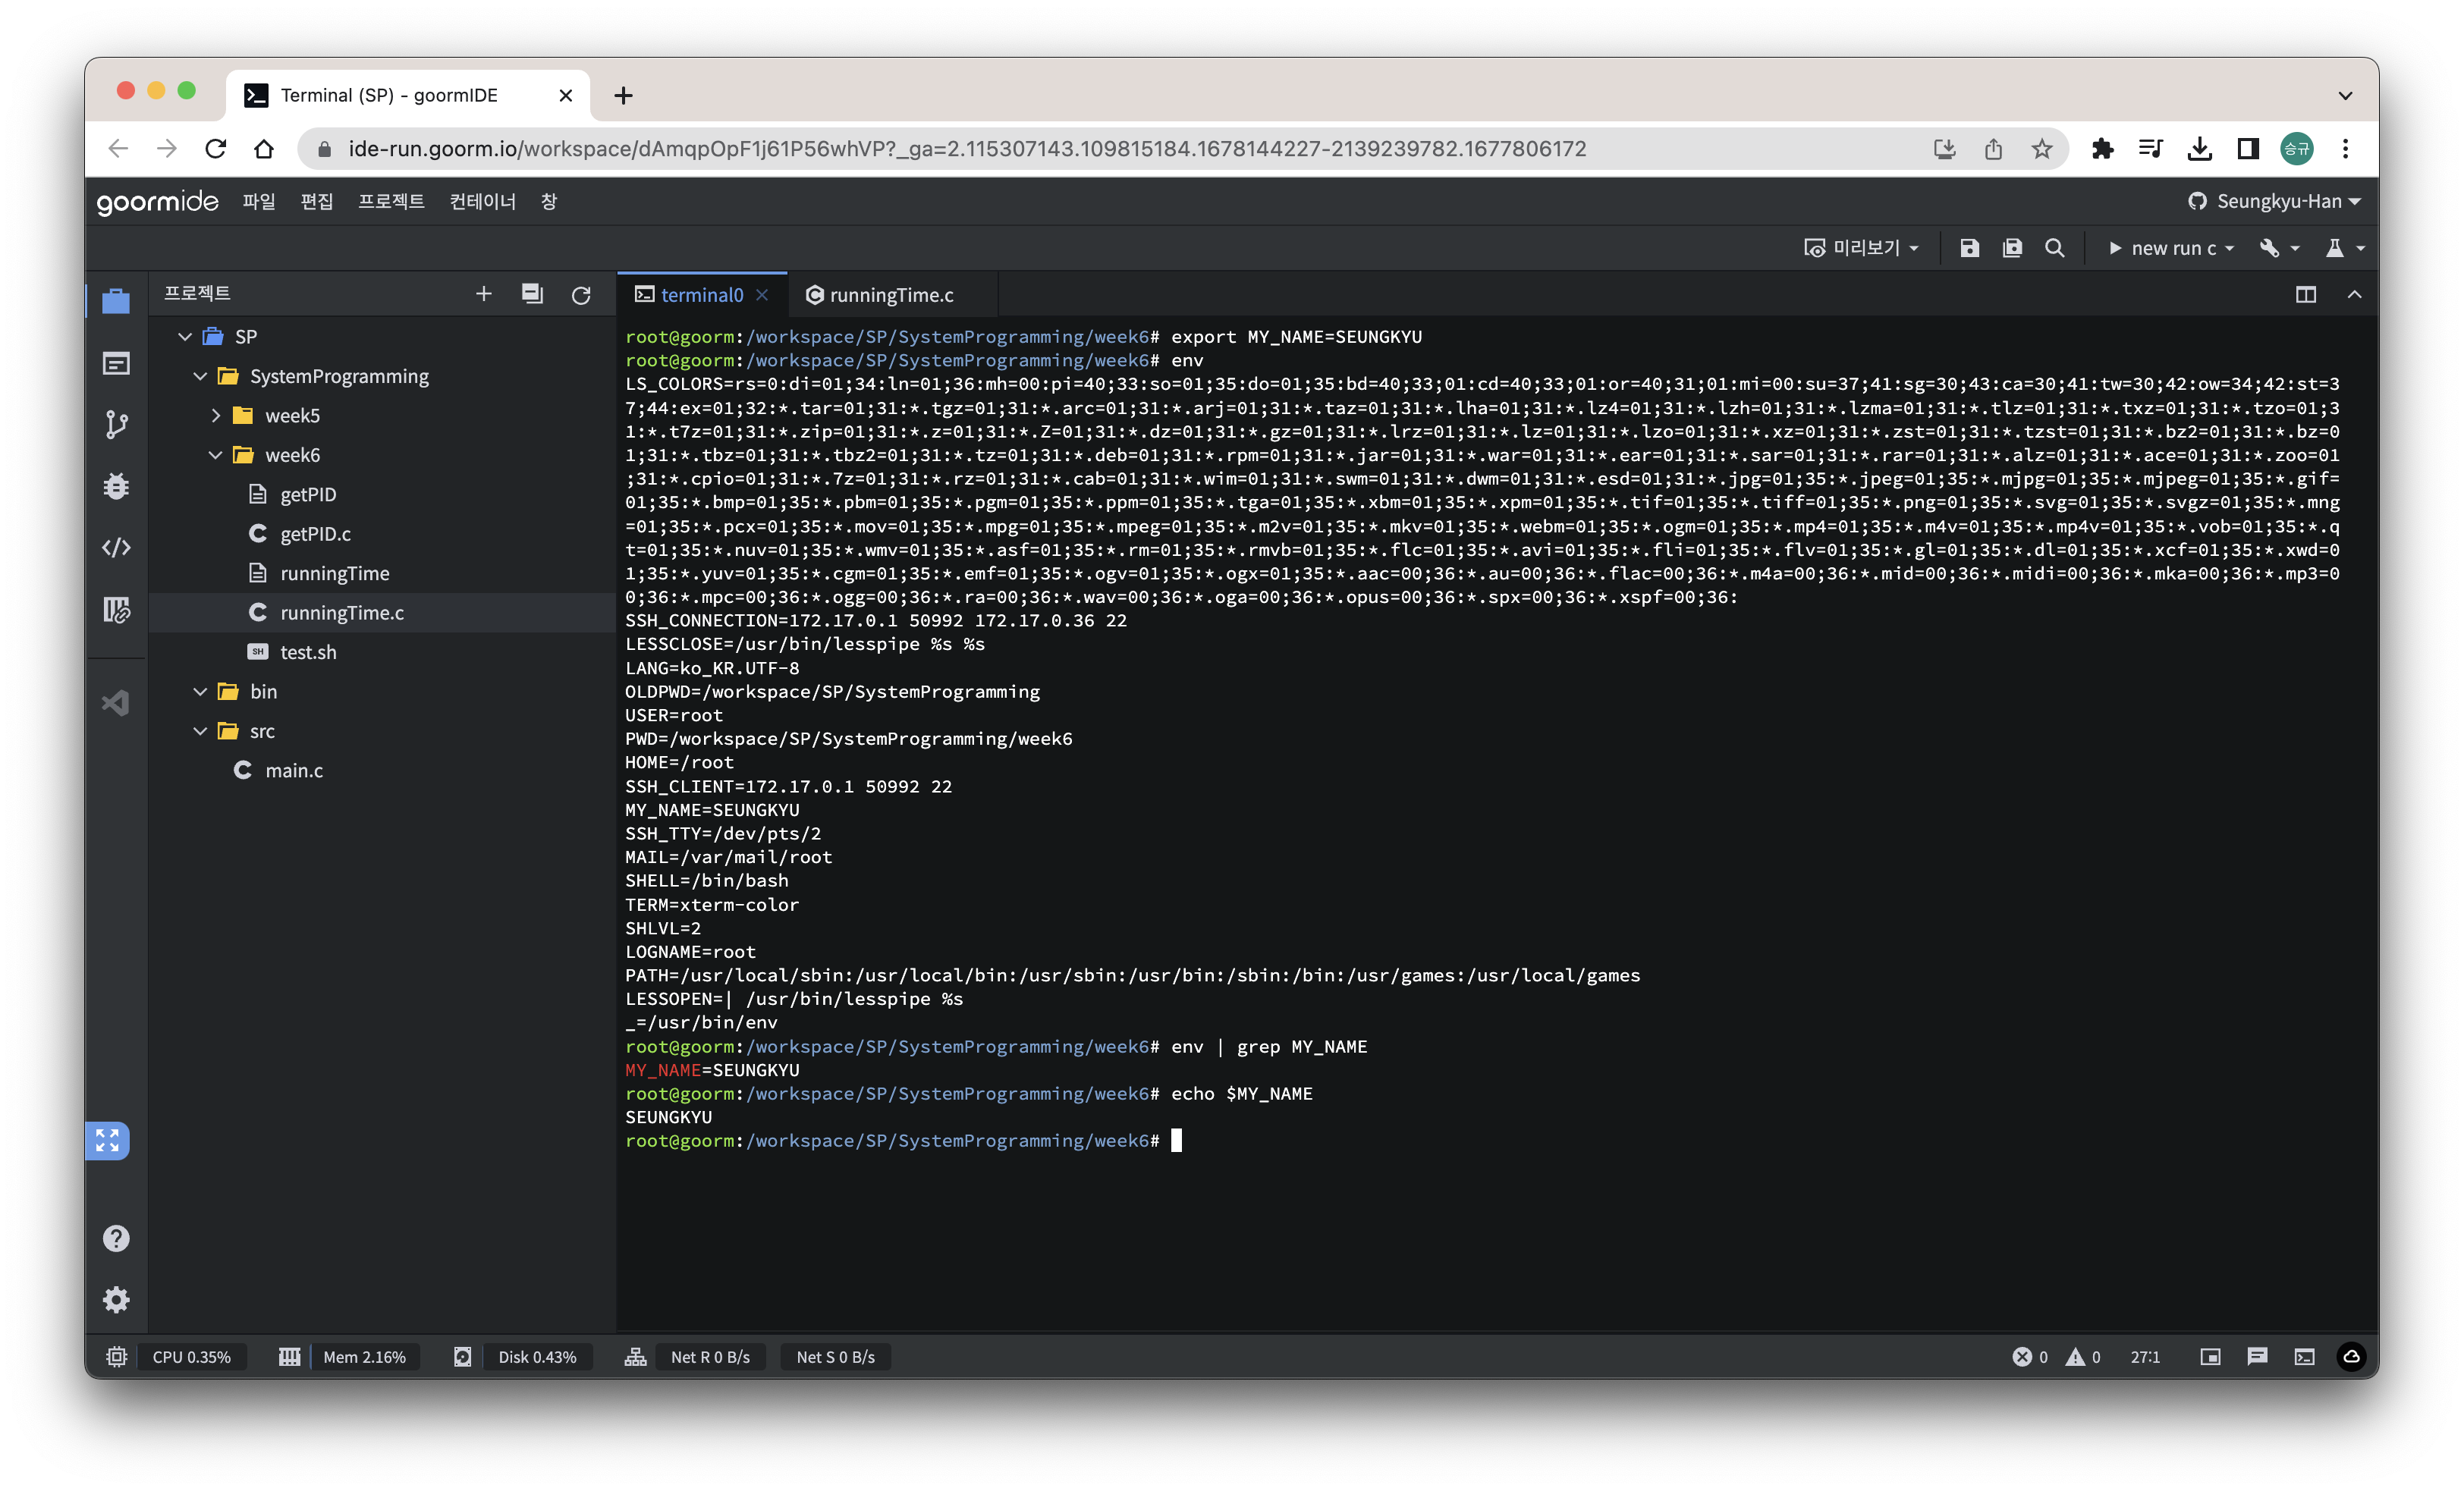The image size is (2464, 1491).
Task: Click the refresh project tree icon
Action: 581,295
